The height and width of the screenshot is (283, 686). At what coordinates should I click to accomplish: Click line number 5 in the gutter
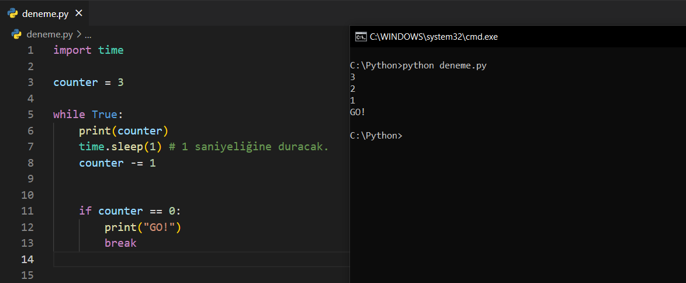(x=30, y=115)
